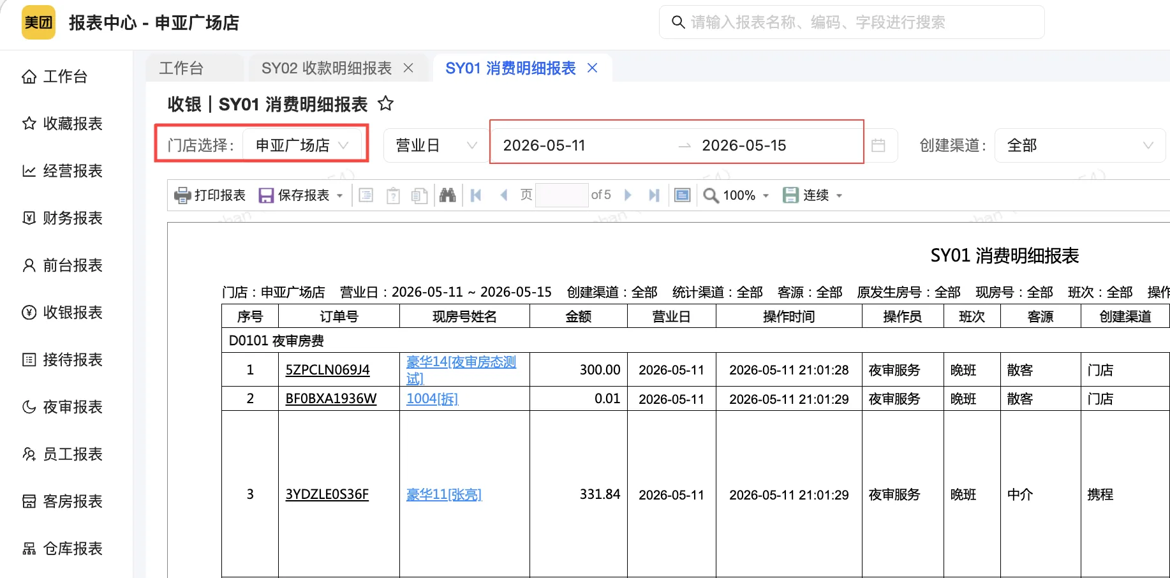
Task: Open 收藏报表 in the sidebar
Action: (63, 124)
